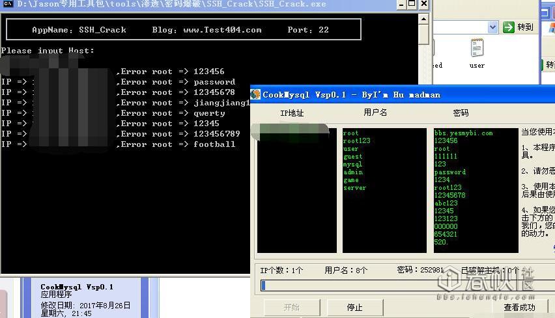Select password 654321 in the list
The image size is (555, 318).
point(446,234)
